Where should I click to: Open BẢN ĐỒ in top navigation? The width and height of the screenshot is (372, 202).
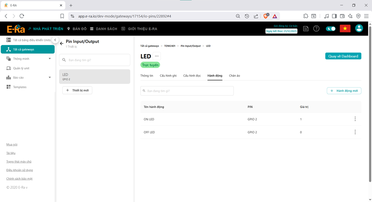click(77, 29)
